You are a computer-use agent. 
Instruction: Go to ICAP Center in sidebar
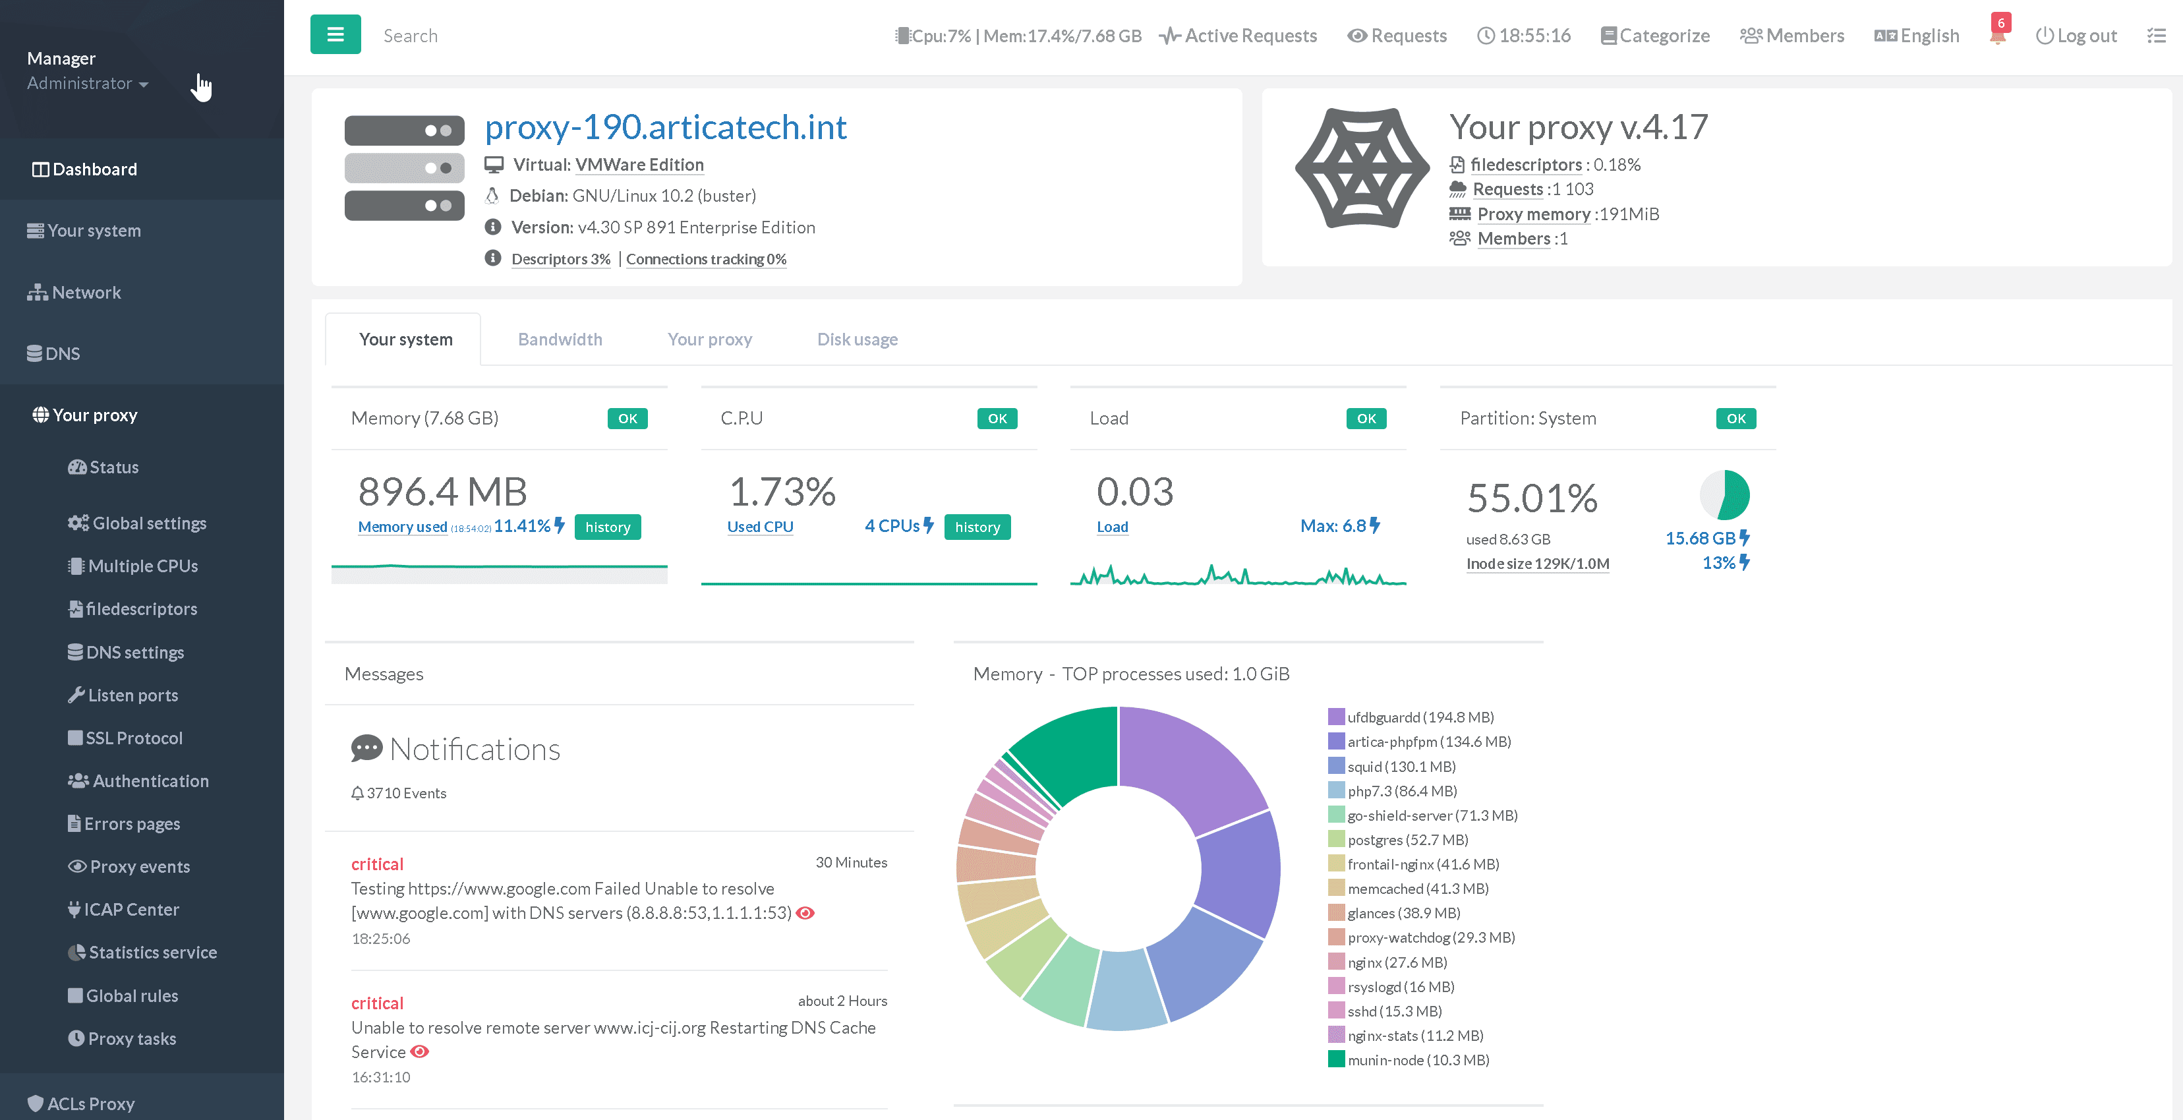pos(131,910)
